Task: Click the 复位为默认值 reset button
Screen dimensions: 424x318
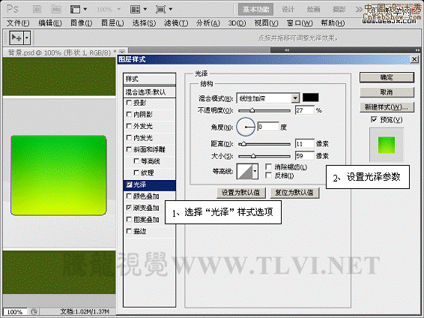Action: [x=294, y=193]
